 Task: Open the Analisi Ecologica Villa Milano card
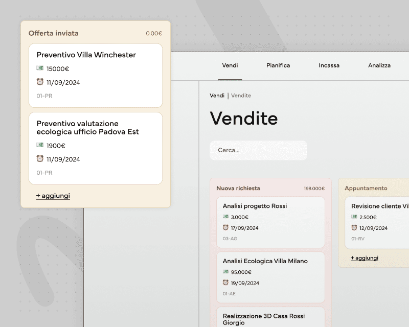pos(270,277)
